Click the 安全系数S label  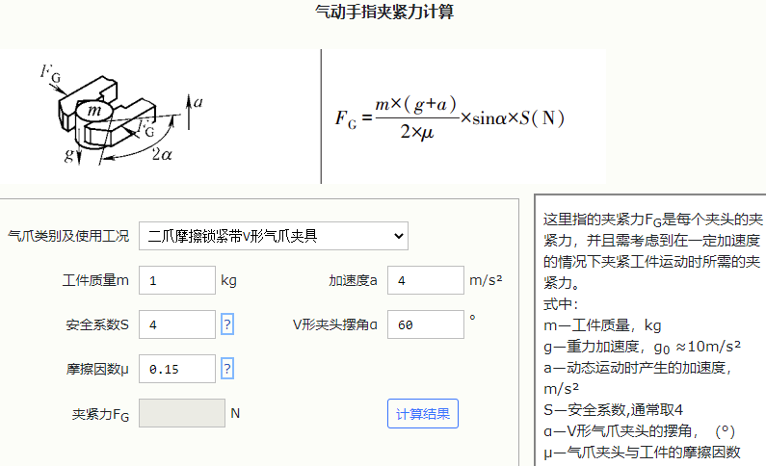pos(97,325)
